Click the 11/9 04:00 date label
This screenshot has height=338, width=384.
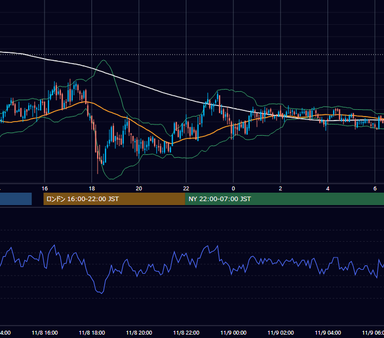(x=328, y=332)
